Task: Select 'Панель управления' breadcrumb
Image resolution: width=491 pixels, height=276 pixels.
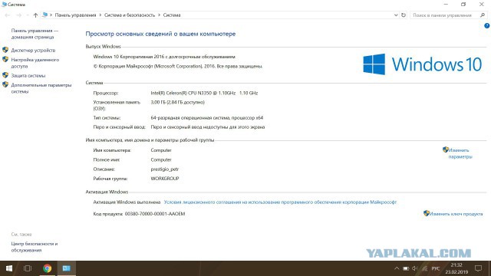Action: tap(75, 15)
